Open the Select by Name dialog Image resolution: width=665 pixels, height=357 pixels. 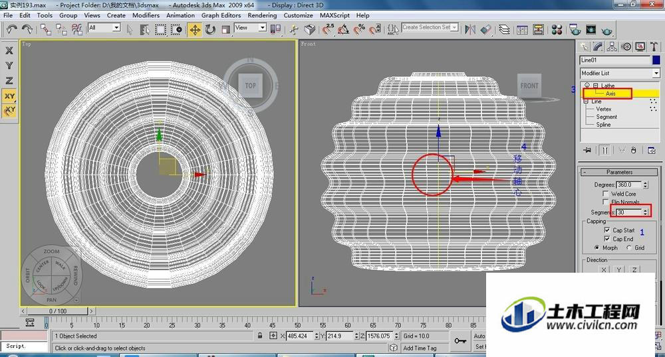tap(144, 29)
